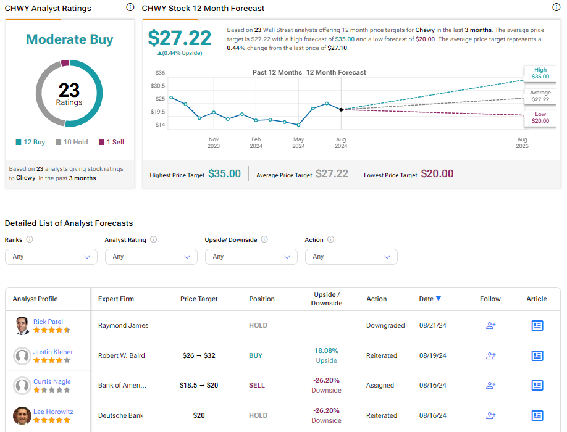The height and width of the screenshot is (432, 567).
Task: Sort by Date descending arrow
Action: pos(439,298)
